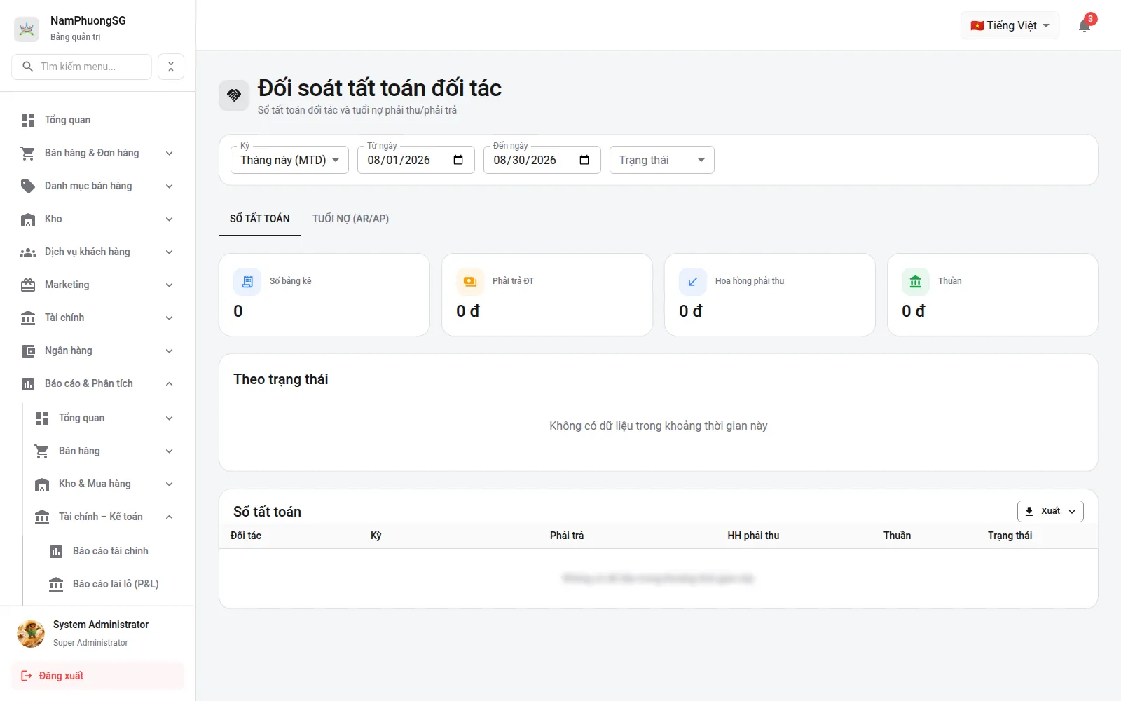This screenshot has width=1121, height=701.
Task: Click the Kho warehouse icon
Action: [28, 219]
